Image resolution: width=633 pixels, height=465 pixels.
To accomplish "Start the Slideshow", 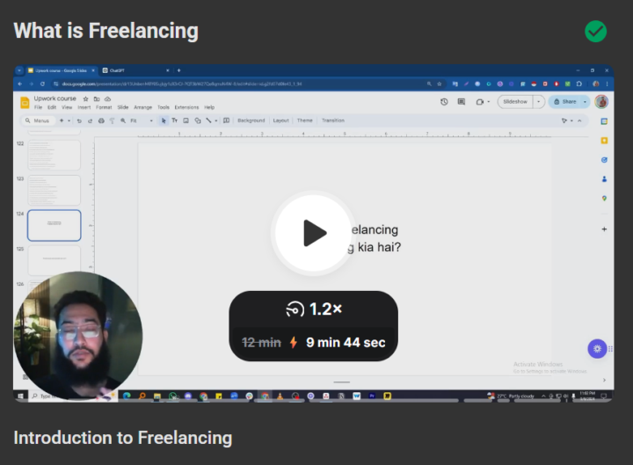I will tap(515, 102).
